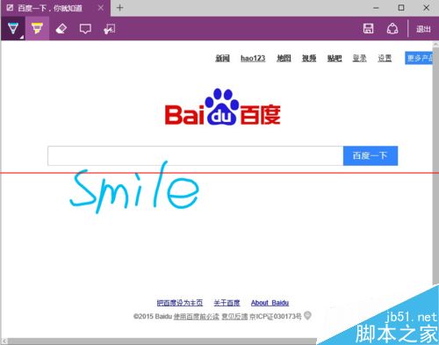Open the 贴吧 link
This screenshot has width=439, height=345.
coord(335,58)
